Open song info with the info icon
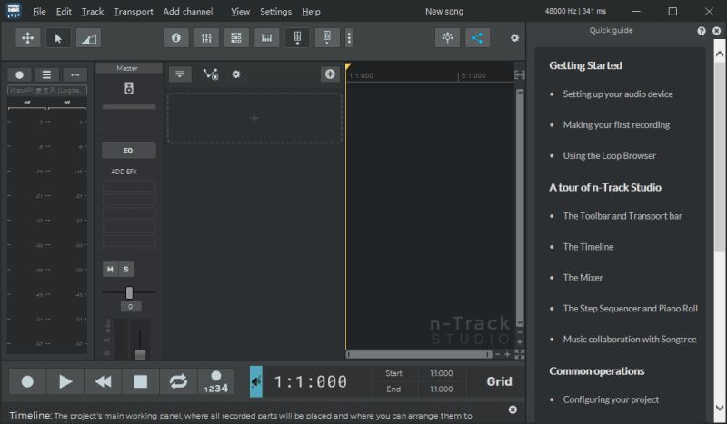The width and height of the screenshot is (727, 424). click(x=176, y=38)
